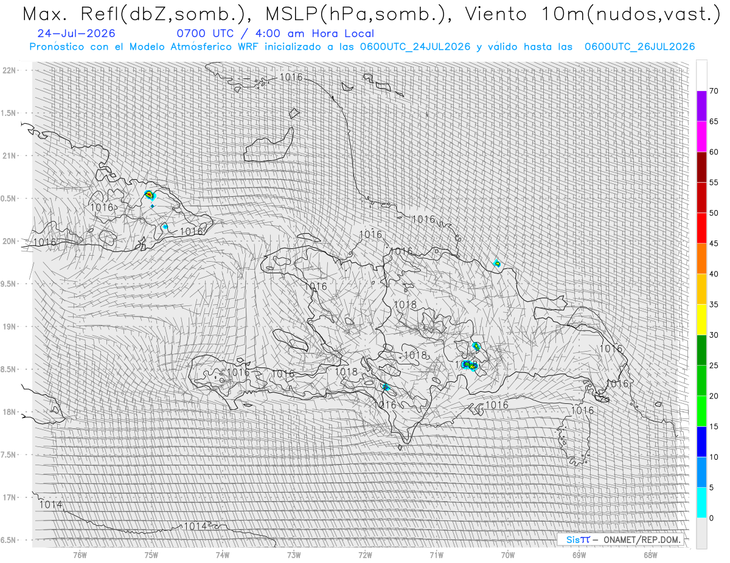
Task: Click the '17N' latitude label
Action: (10, 497)
